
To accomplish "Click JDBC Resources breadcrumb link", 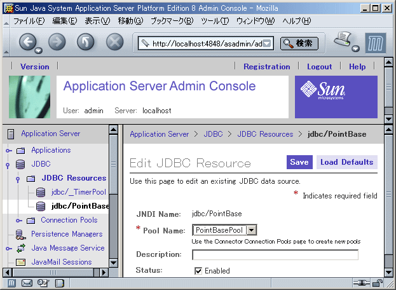I will [265, 134].
